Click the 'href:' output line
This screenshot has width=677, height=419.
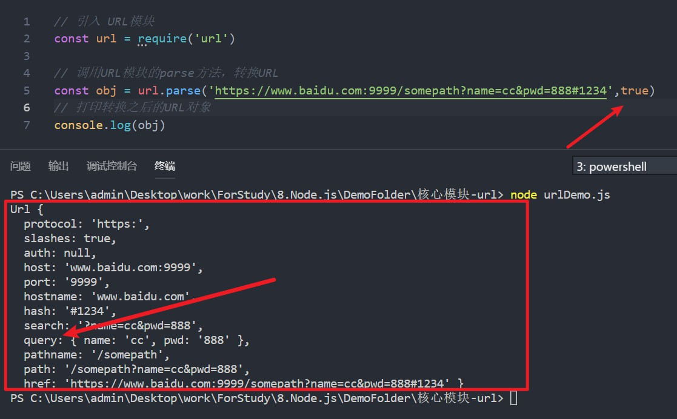click(244, 383)
